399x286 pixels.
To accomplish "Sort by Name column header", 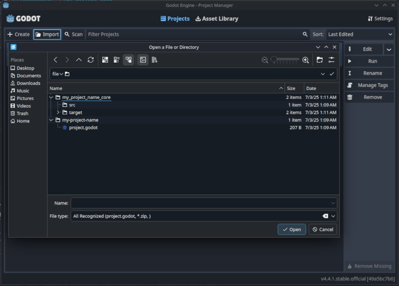I will tap(166, 89).
